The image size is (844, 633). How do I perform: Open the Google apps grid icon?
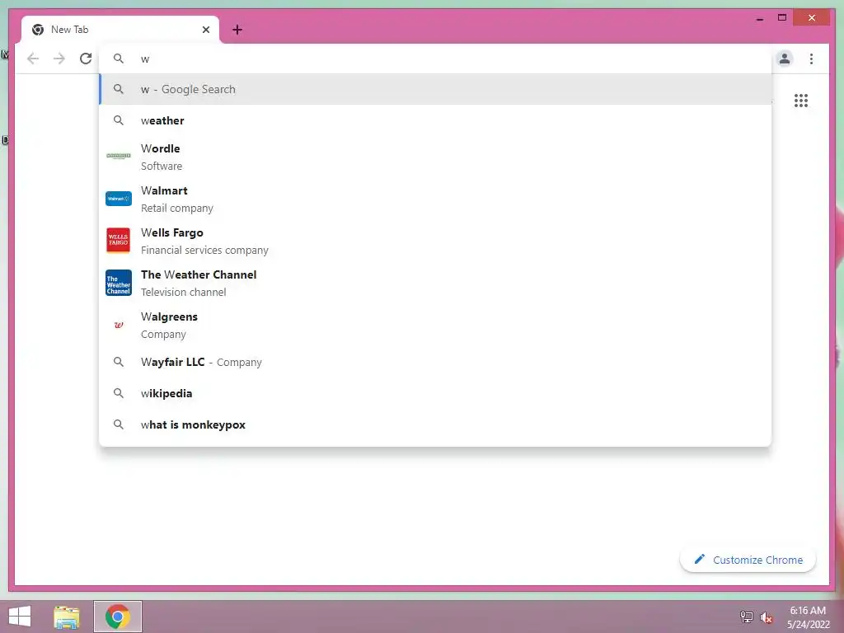[801, 101]
